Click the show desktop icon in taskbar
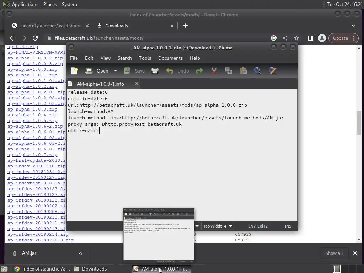The height and width of the screenshot is (273, 364). coord(4,269)
